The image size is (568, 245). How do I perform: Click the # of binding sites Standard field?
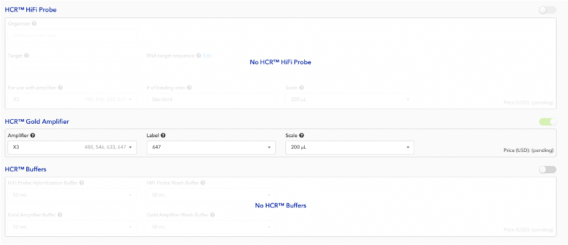point(211,99)
